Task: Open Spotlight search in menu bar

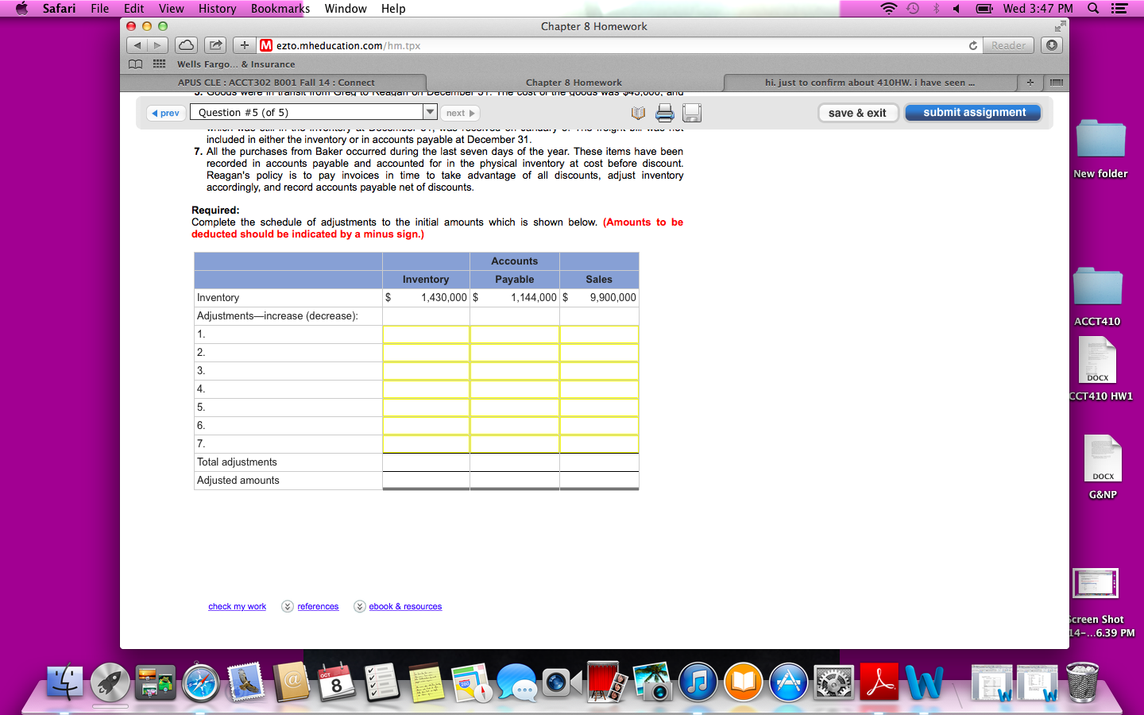Action: pyautogui.click(x=1093, y=9)
